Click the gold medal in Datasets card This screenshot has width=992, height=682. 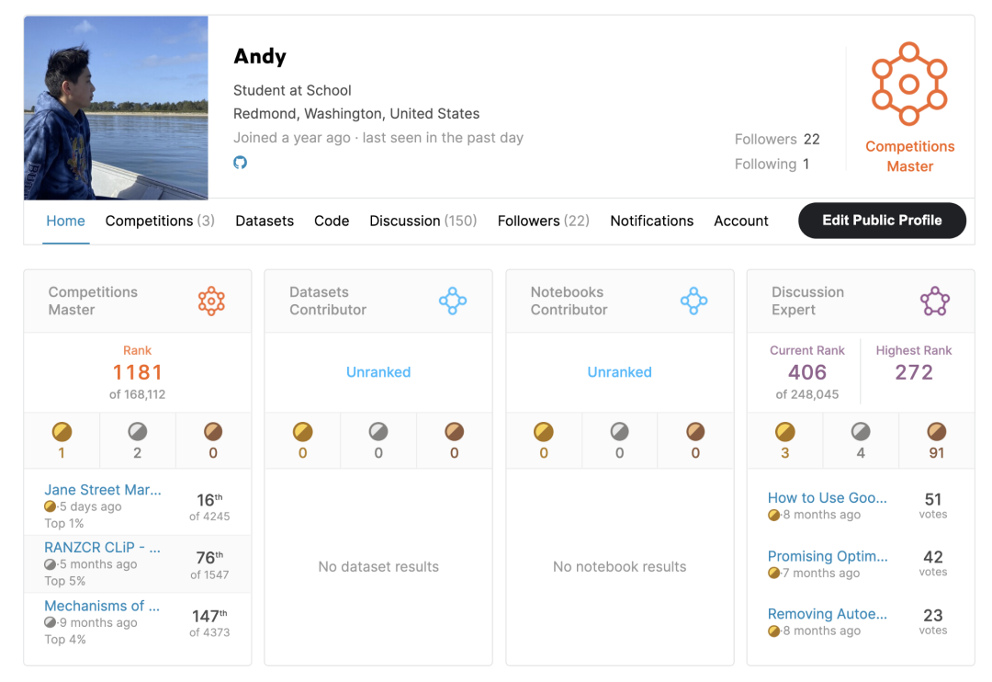(302, 432)
